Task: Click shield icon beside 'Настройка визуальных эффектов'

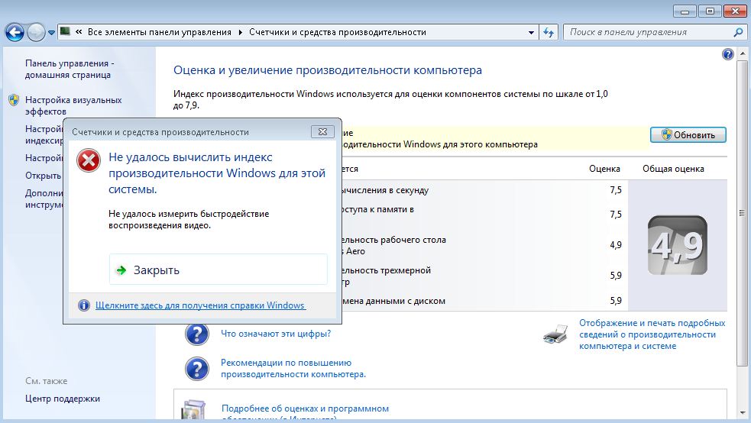Action: pos(14,100)
